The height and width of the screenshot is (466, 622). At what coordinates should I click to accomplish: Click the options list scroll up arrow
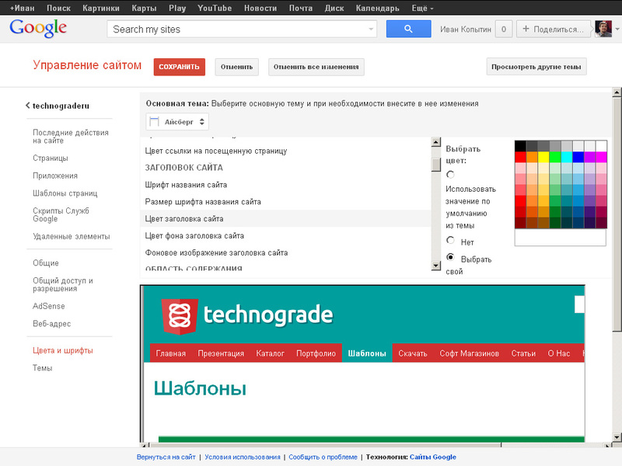pos(436,142)
